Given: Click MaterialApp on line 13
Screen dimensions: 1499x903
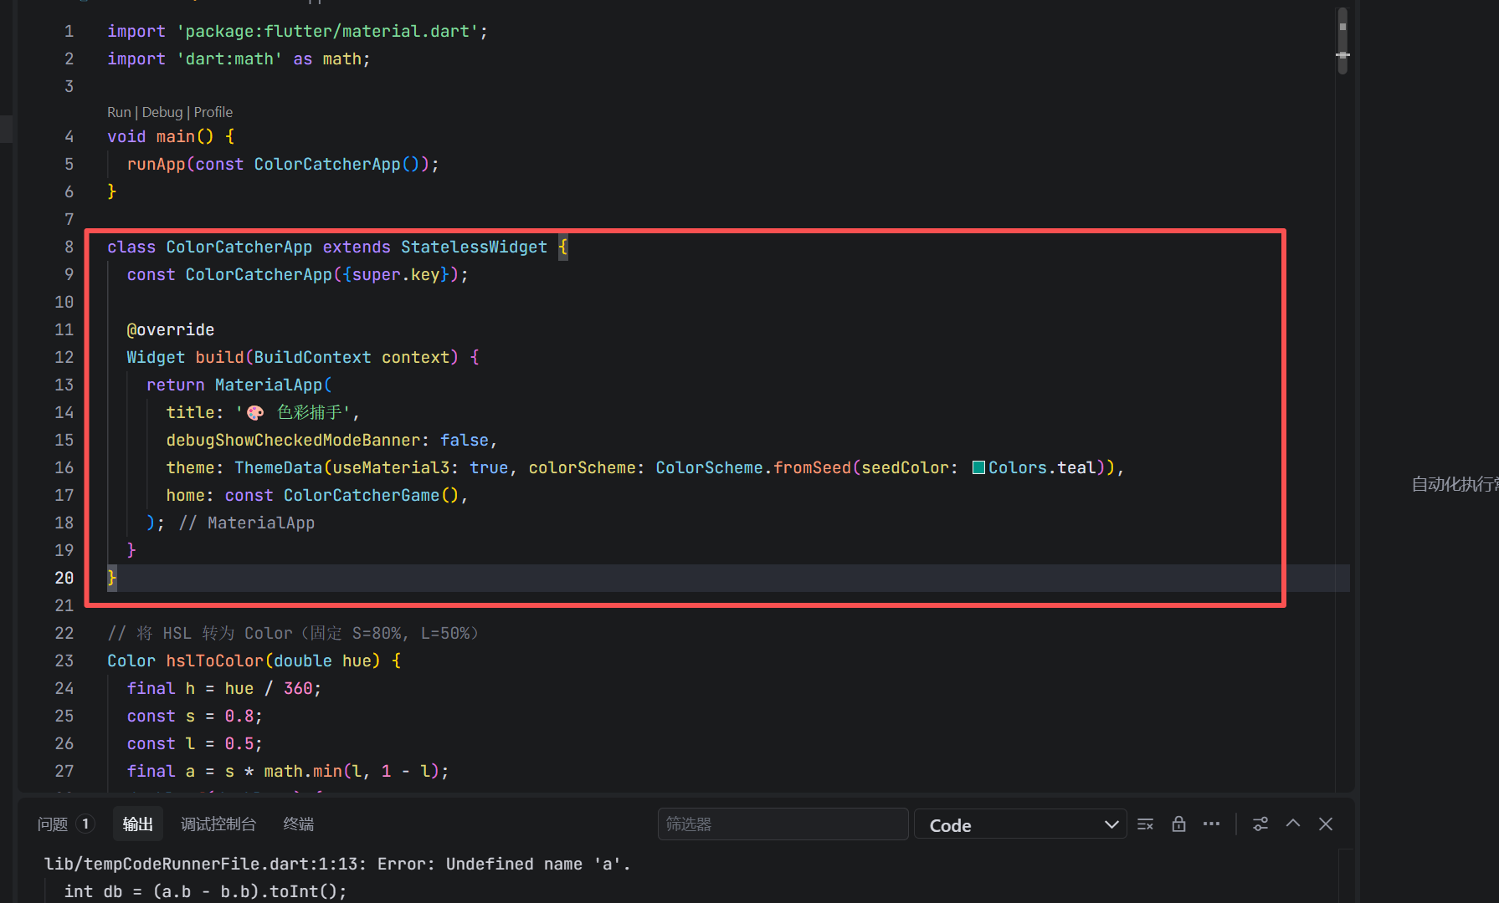Looking at the screenshot, I should point(269,385).
